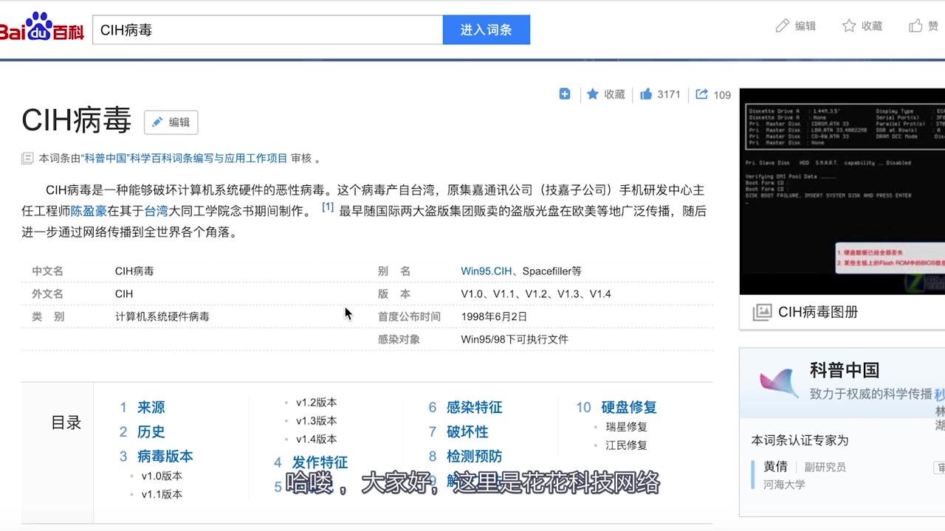Focus the search field containing CIH病毒
945x531 pixels.
[x=267, y=29]
